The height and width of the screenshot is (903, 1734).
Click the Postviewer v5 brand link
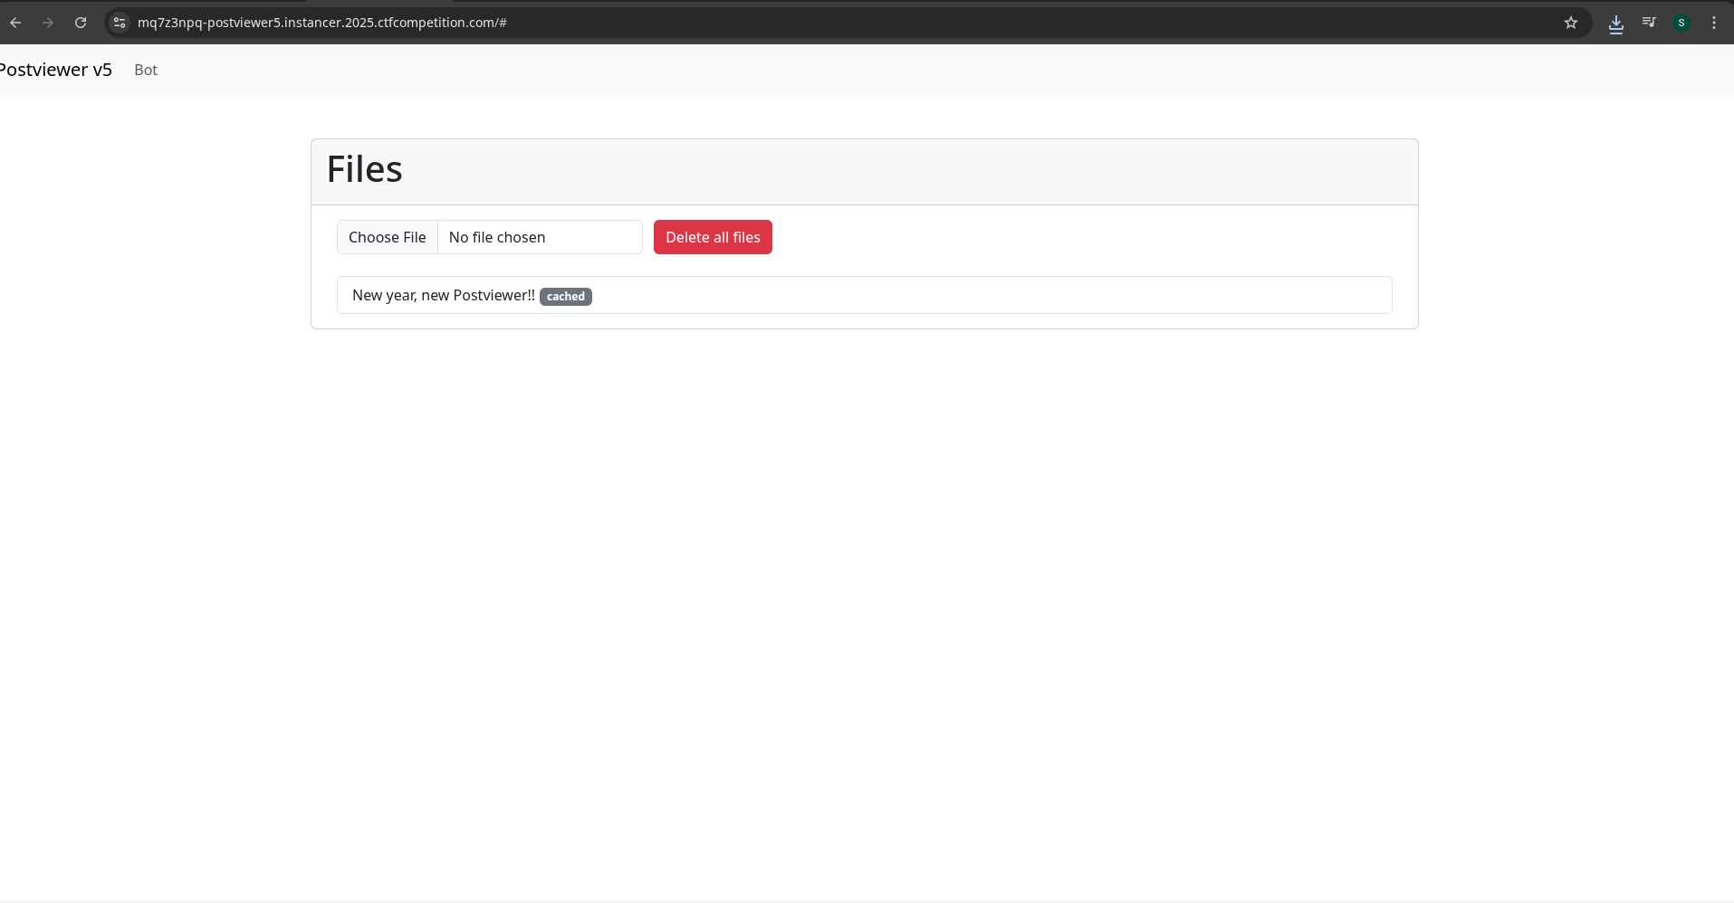pos(56,70)
